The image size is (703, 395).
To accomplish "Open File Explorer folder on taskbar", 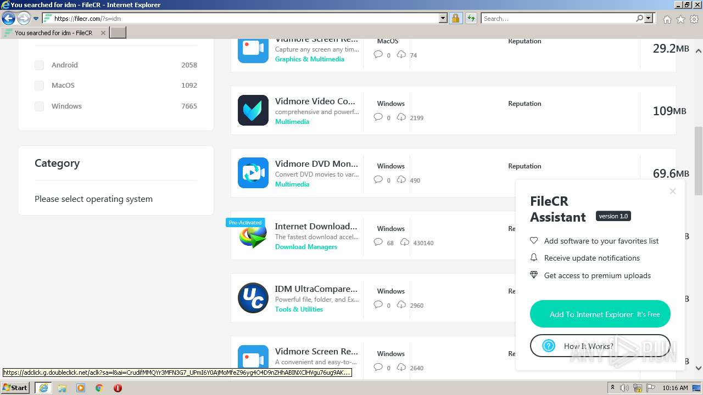I will coord(62,388).
